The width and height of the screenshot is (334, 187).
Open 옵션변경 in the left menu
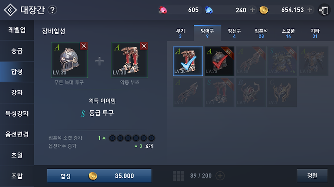(x=17, y=134)
